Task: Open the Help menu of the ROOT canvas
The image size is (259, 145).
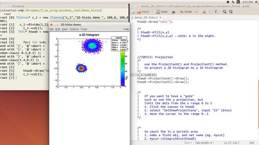Action: 126,29
